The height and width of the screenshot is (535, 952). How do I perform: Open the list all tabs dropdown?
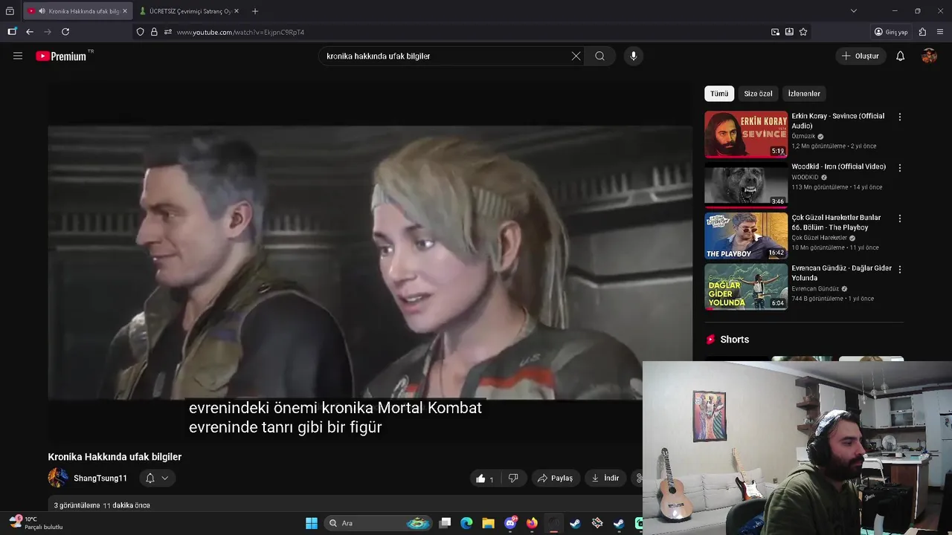coord(854,11)
